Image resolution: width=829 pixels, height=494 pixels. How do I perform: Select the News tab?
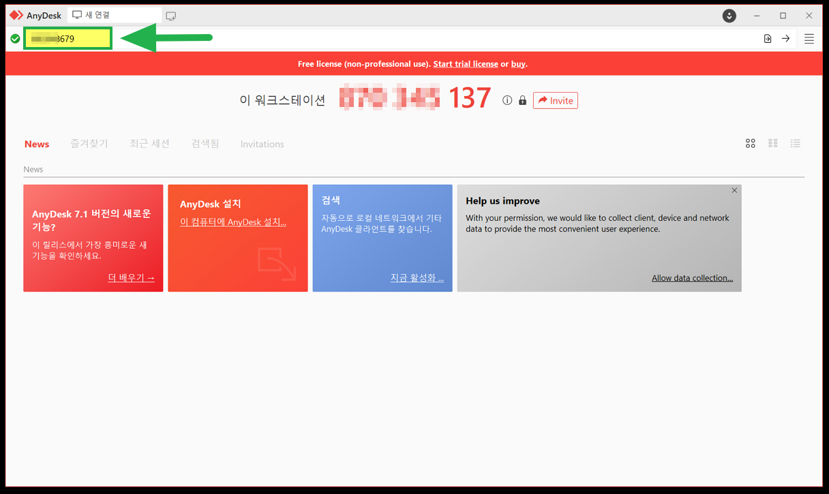[x=37, y=144]
